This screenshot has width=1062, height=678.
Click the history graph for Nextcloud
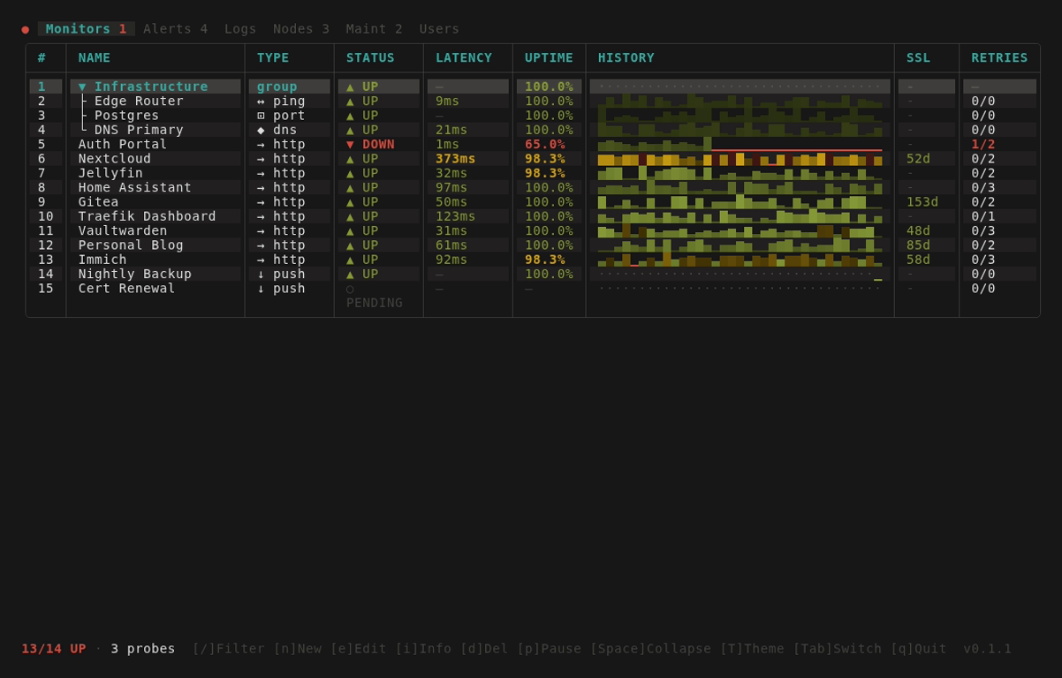pos(740,159)
